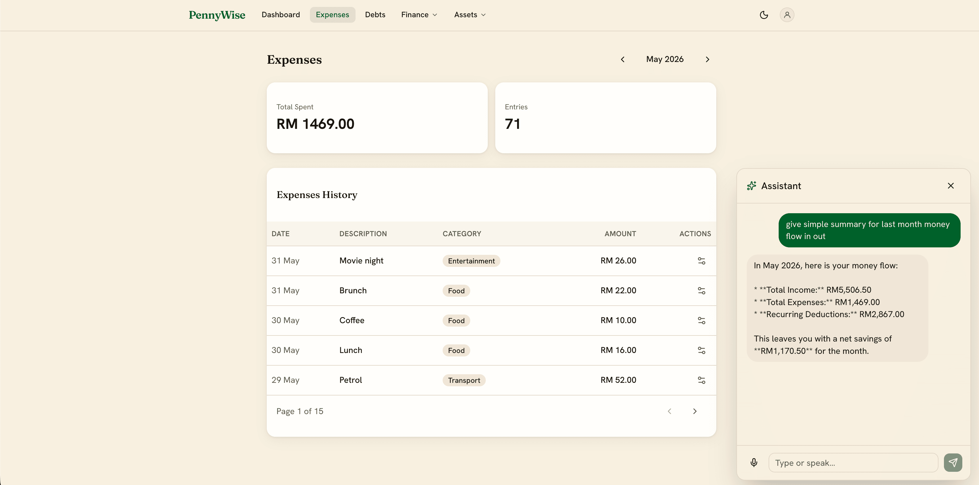Click the microphone icon in Assistant

(x=754, y=463)
